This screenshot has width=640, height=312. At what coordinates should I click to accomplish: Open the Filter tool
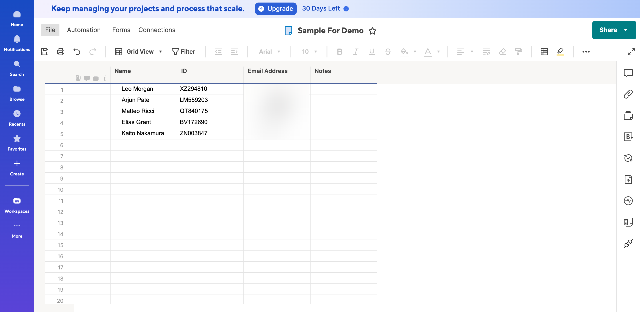pos(183,52)
